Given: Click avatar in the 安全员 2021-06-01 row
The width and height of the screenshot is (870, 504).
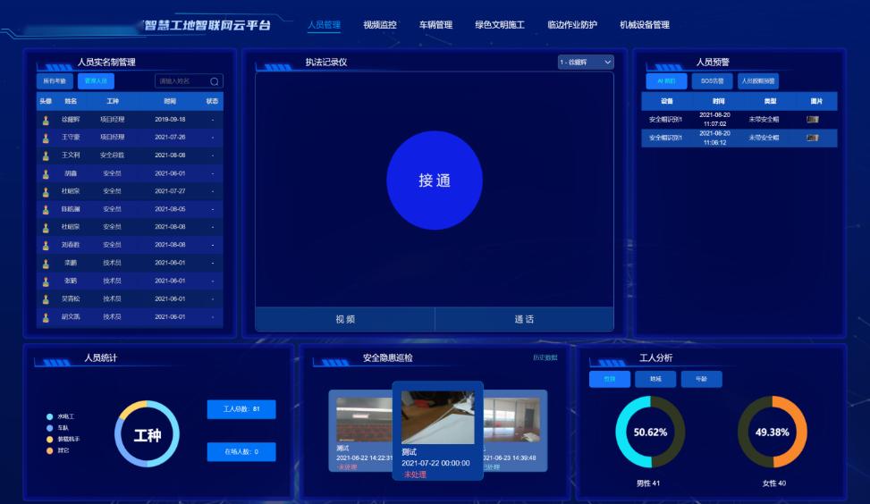Looking at the screenshot, I should point(46,174).
